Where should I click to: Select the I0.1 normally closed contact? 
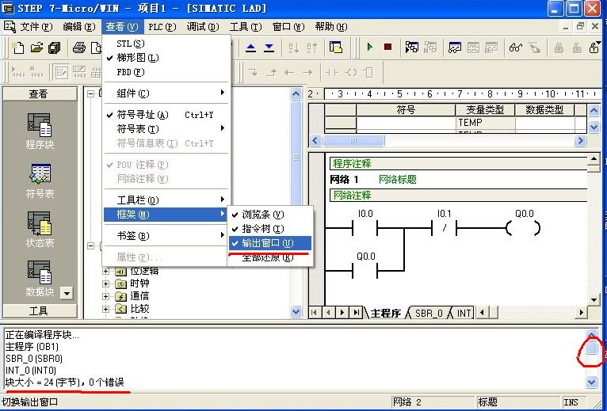pos(444,228)
